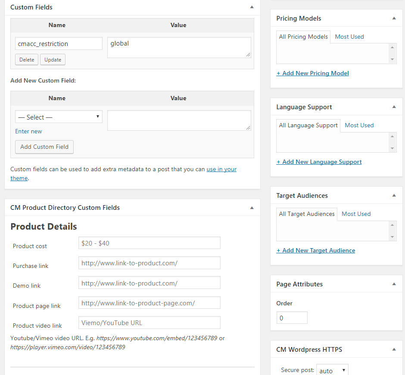Collapse the Custom Fields panel
Viewport: 405px width, 375px height.
[x=252, y=7]
